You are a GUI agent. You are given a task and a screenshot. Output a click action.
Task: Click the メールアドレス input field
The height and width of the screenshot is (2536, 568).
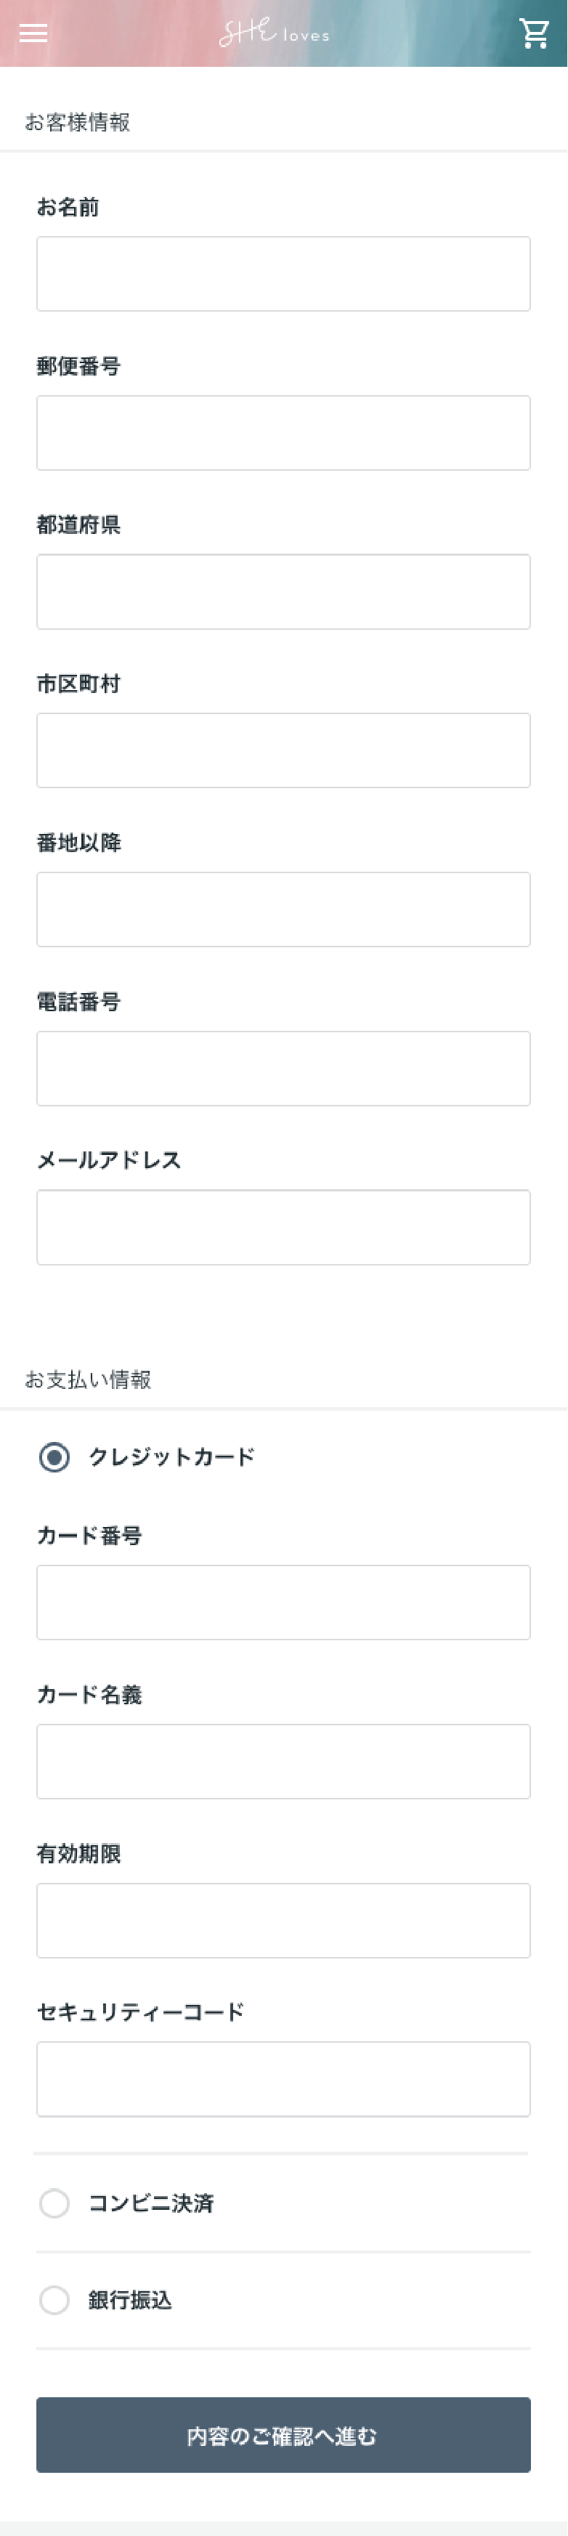(283, 1228)
